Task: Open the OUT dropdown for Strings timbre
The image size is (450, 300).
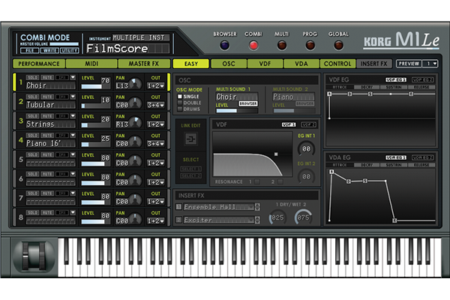Action: 156,124
